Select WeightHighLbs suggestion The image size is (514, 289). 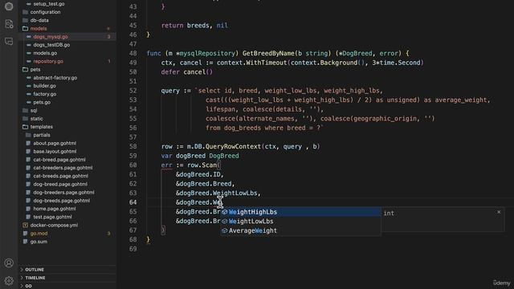pyautogui.click(x=300, y=212)
